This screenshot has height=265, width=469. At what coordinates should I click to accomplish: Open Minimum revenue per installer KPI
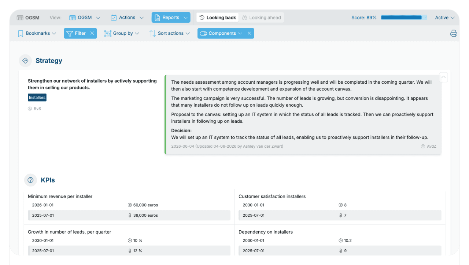(x=60, y=196)
